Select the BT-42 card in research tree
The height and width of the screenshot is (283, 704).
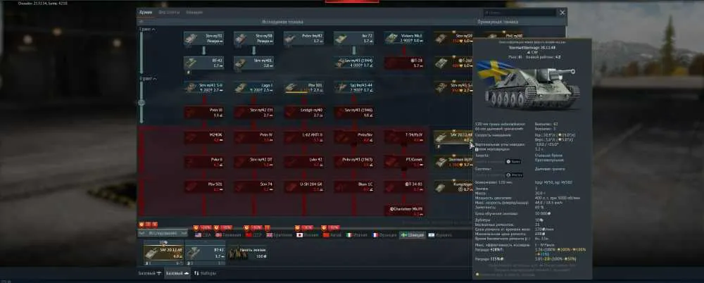pos(204,63)
